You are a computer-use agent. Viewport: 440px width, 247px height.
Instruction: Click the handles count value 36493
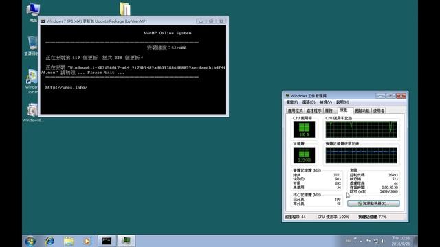point(393,175)
